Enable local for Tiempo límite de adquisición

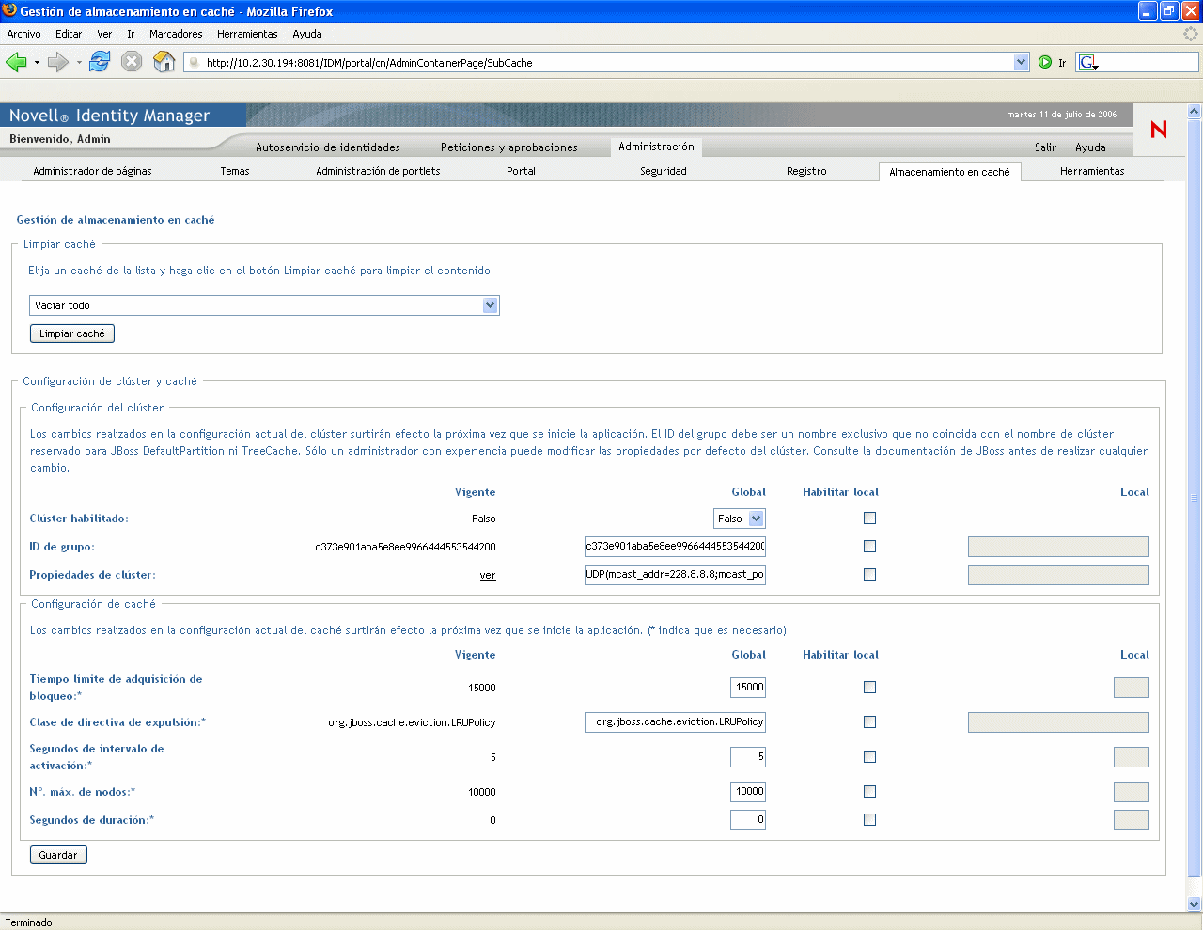click(869, 688)
